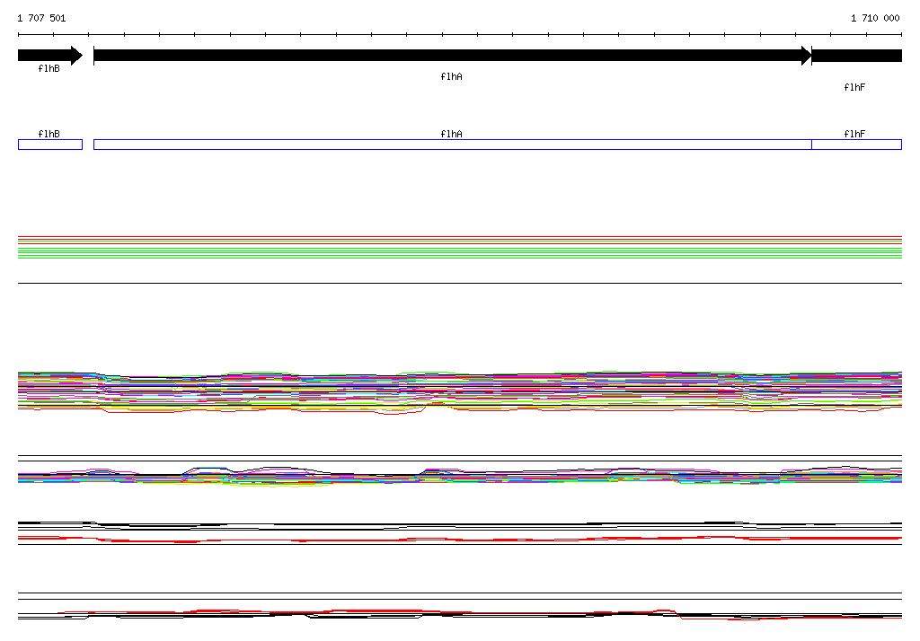The width and height of the screenshot is (920, 641).
Task: Click the flhA label above the blue box
Action: (x=451, y=135)
